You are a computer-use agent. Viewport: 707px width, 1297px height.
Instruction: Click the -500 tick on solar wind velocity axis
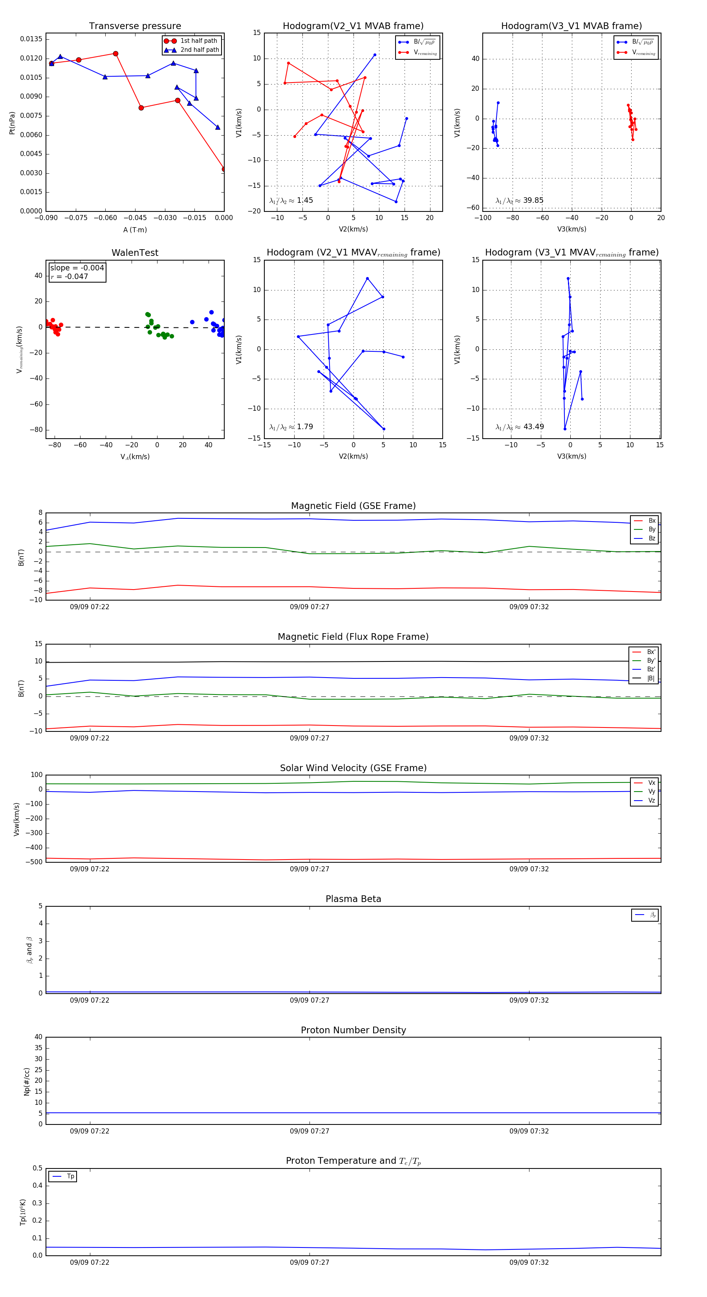tap(33, 862)
